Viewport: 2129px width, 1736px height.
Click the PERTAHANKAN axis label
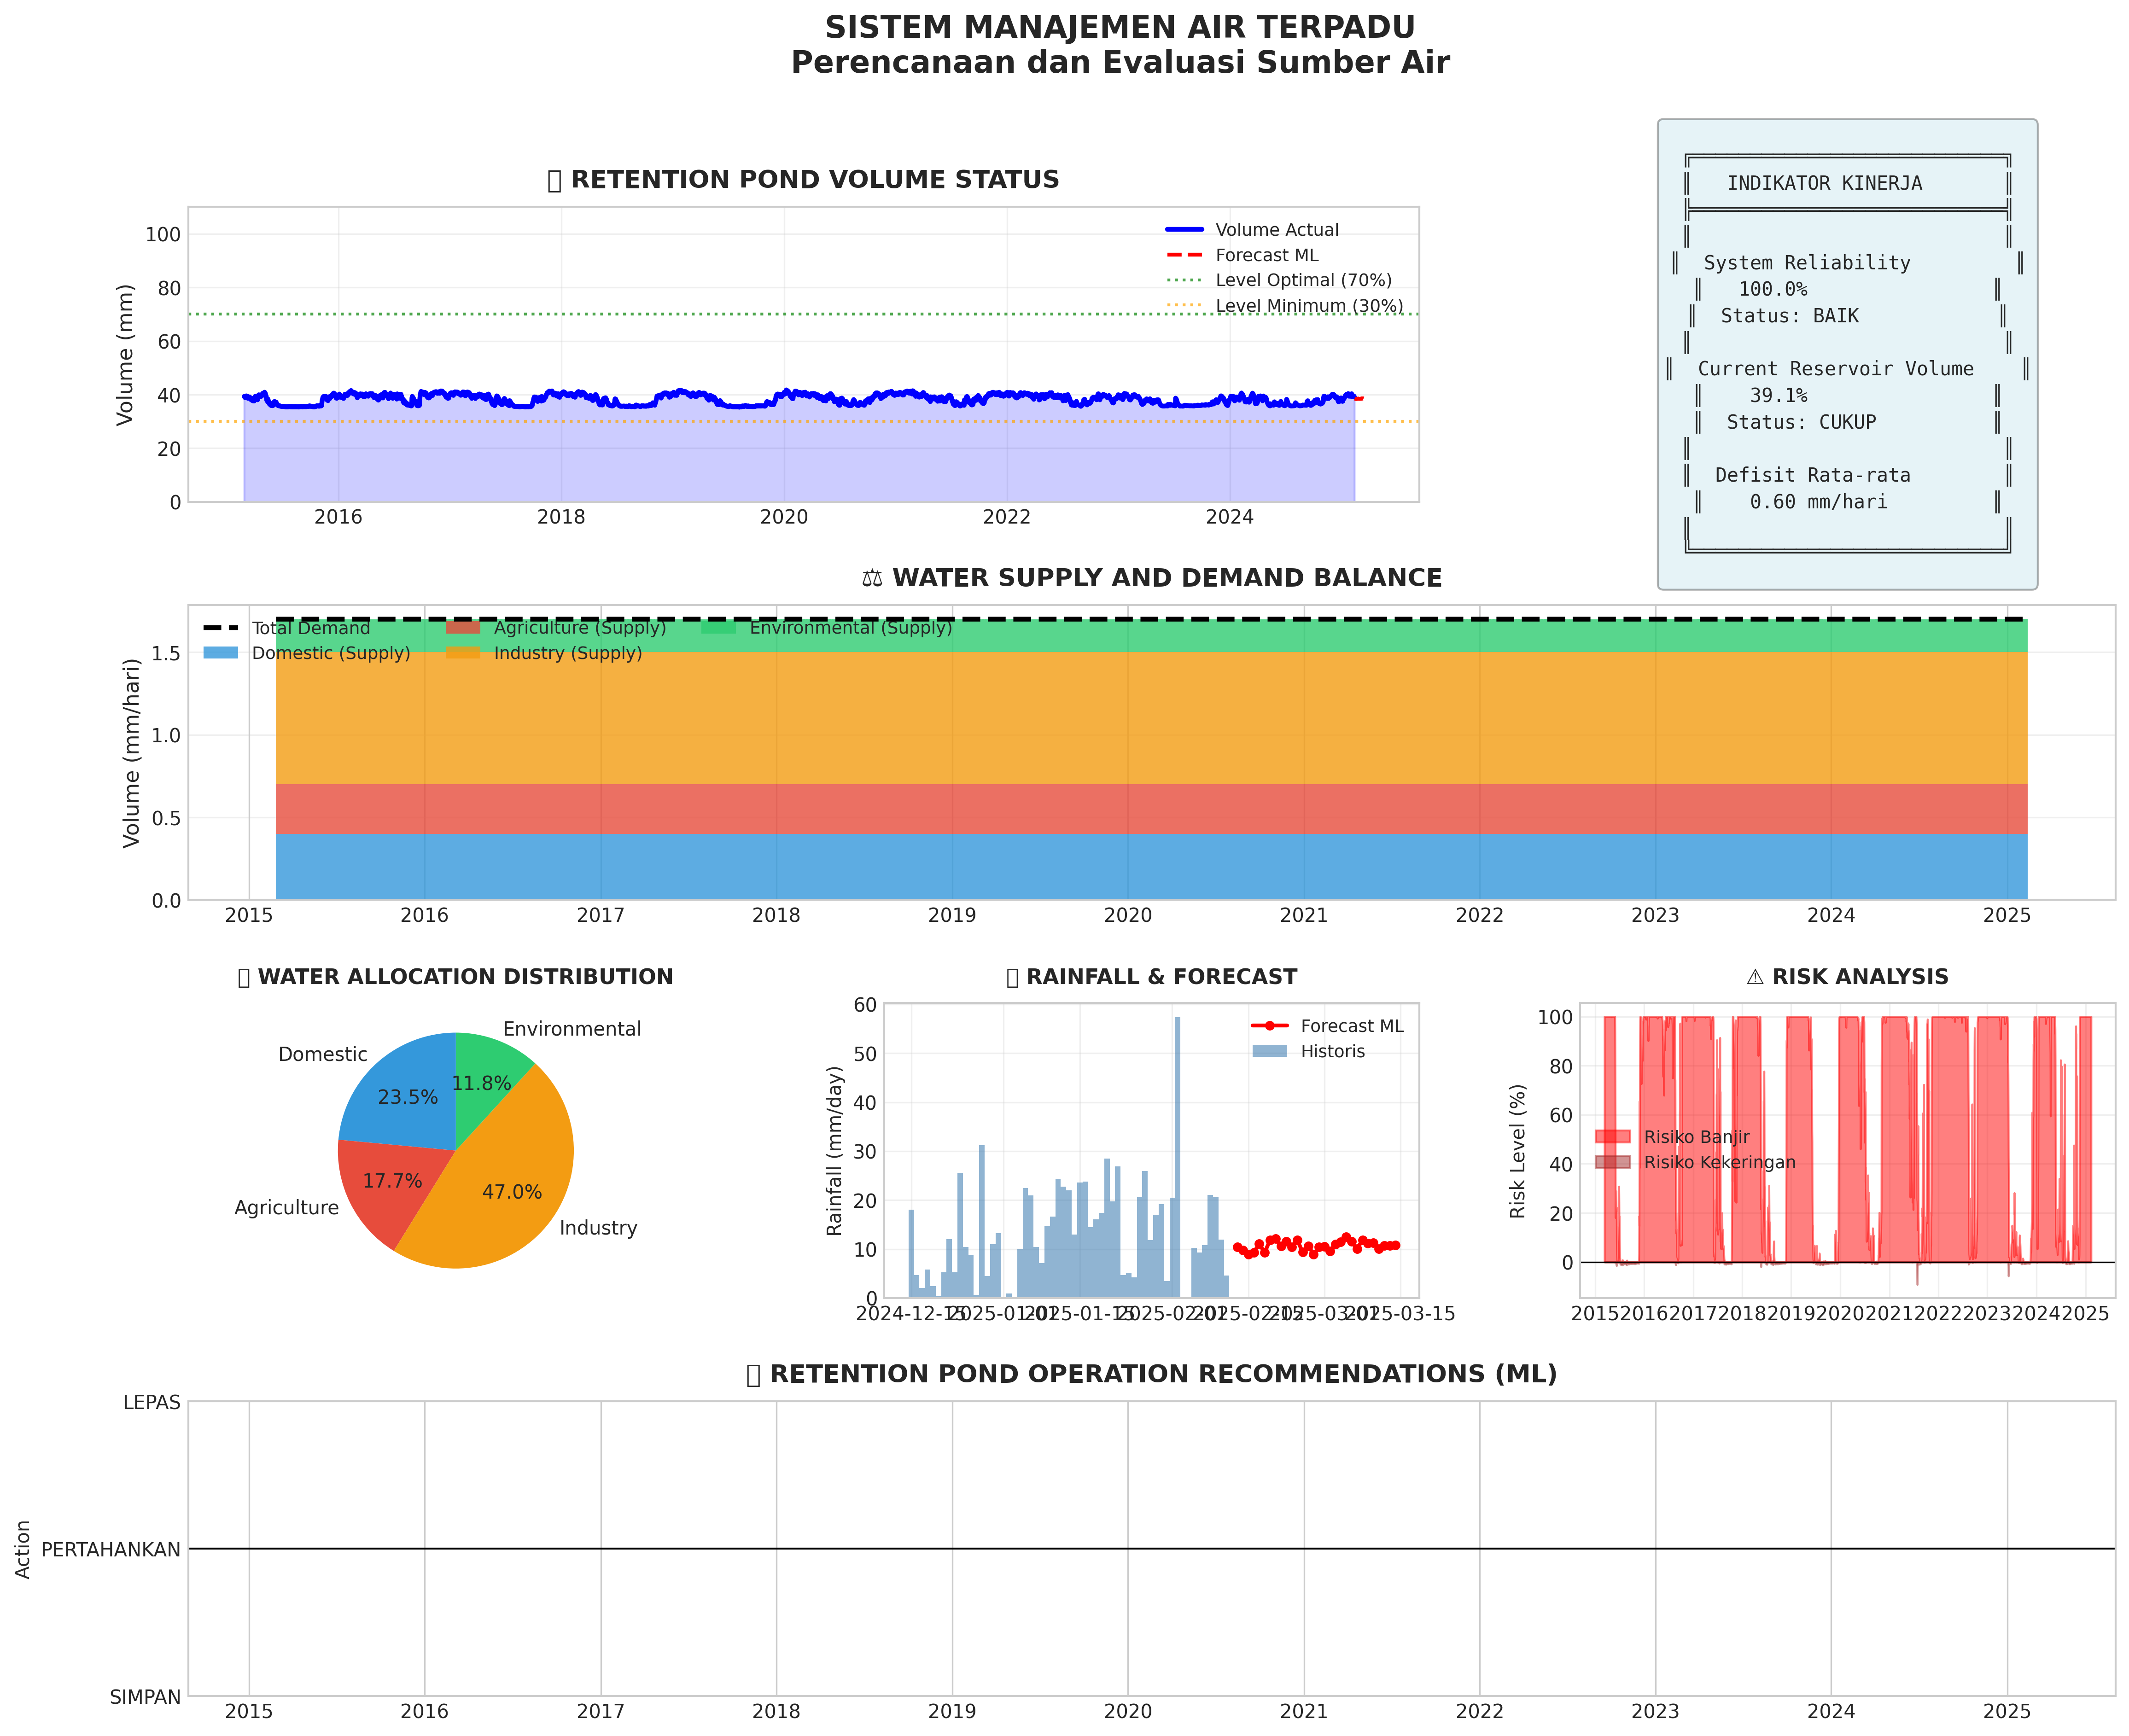[111, 1550]
